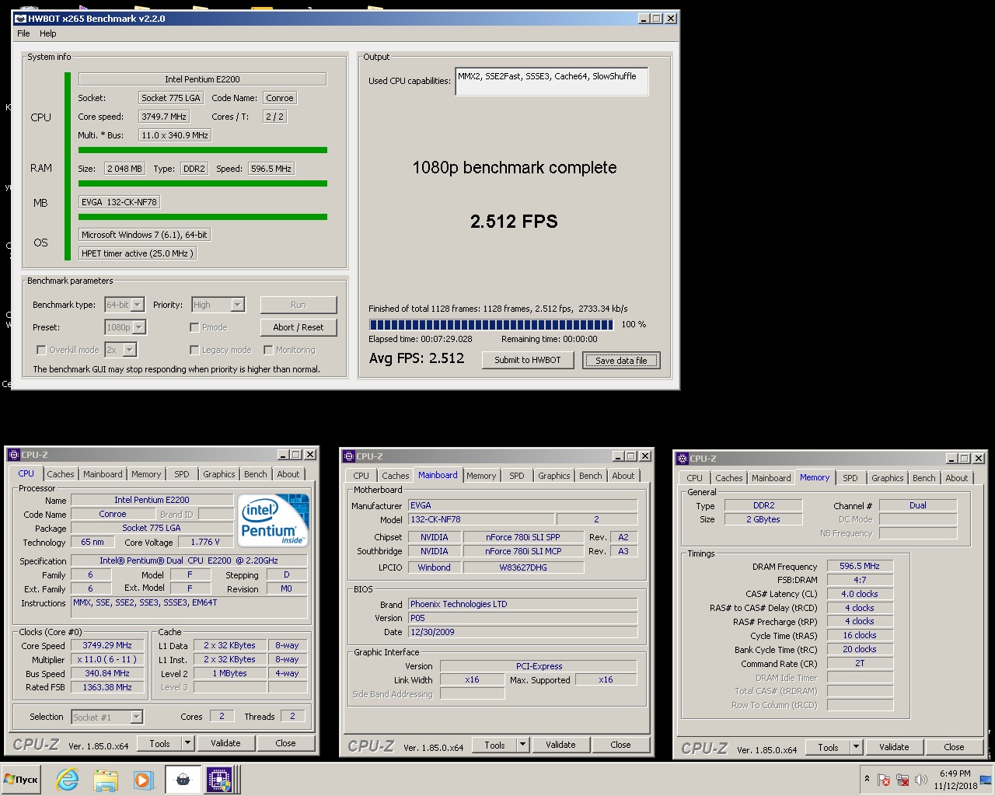This screenshot has width=995, height=796.
Task: Expand Tools arrow in CPU-Z Mainboard window
Action: tap(522, 745)
